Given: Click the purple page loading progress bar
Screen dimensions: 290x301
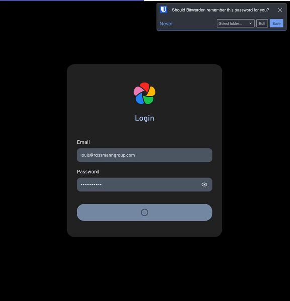Looking at the screenshot, I should (72, 1).
